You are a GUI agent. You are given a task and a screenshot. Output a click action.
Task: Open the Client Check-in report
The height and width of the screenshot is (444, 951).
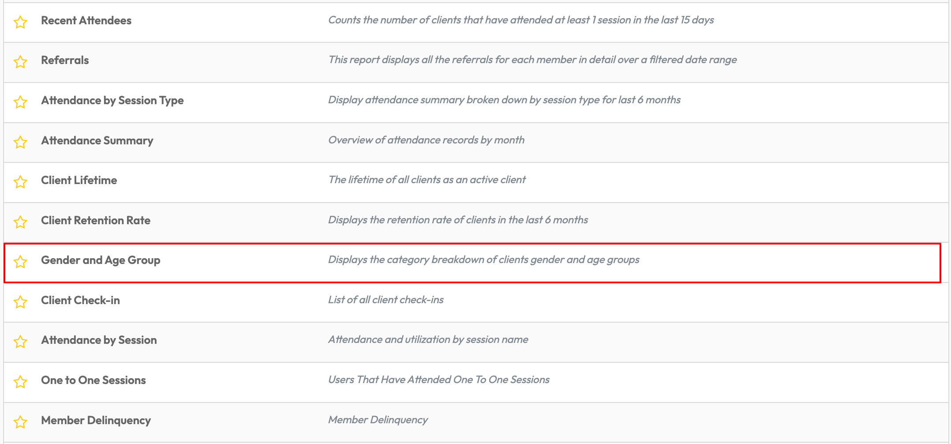(x=80, y=301)
